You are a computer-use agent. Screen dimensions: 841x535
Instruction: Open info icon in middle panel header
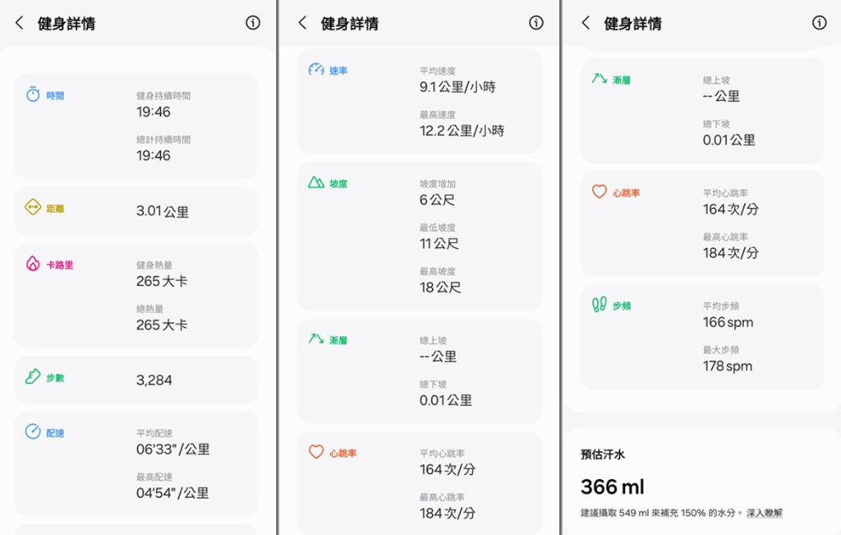coord(536,23)
